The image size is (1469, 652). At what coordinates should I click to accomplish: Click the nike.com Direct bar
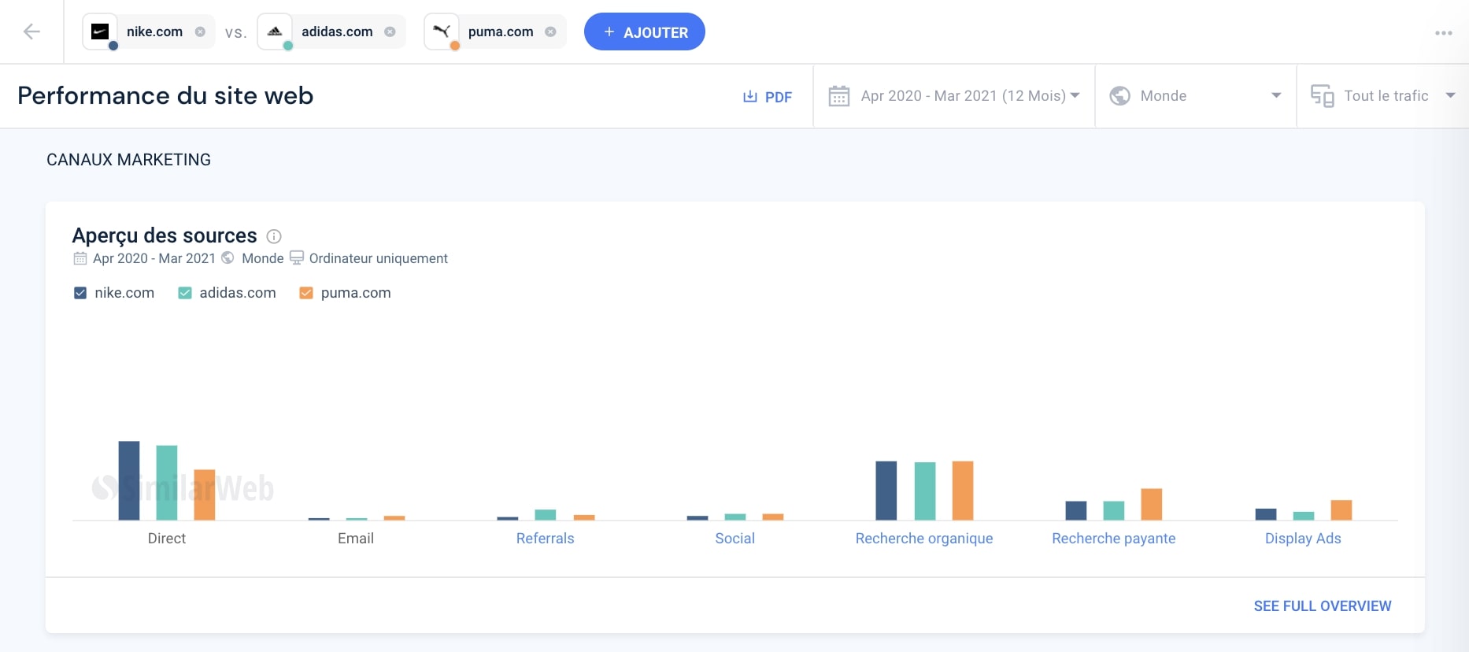[129, 480]
